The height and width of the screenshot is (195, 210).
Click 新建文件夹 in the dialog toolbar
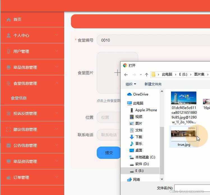coord(153,84)
